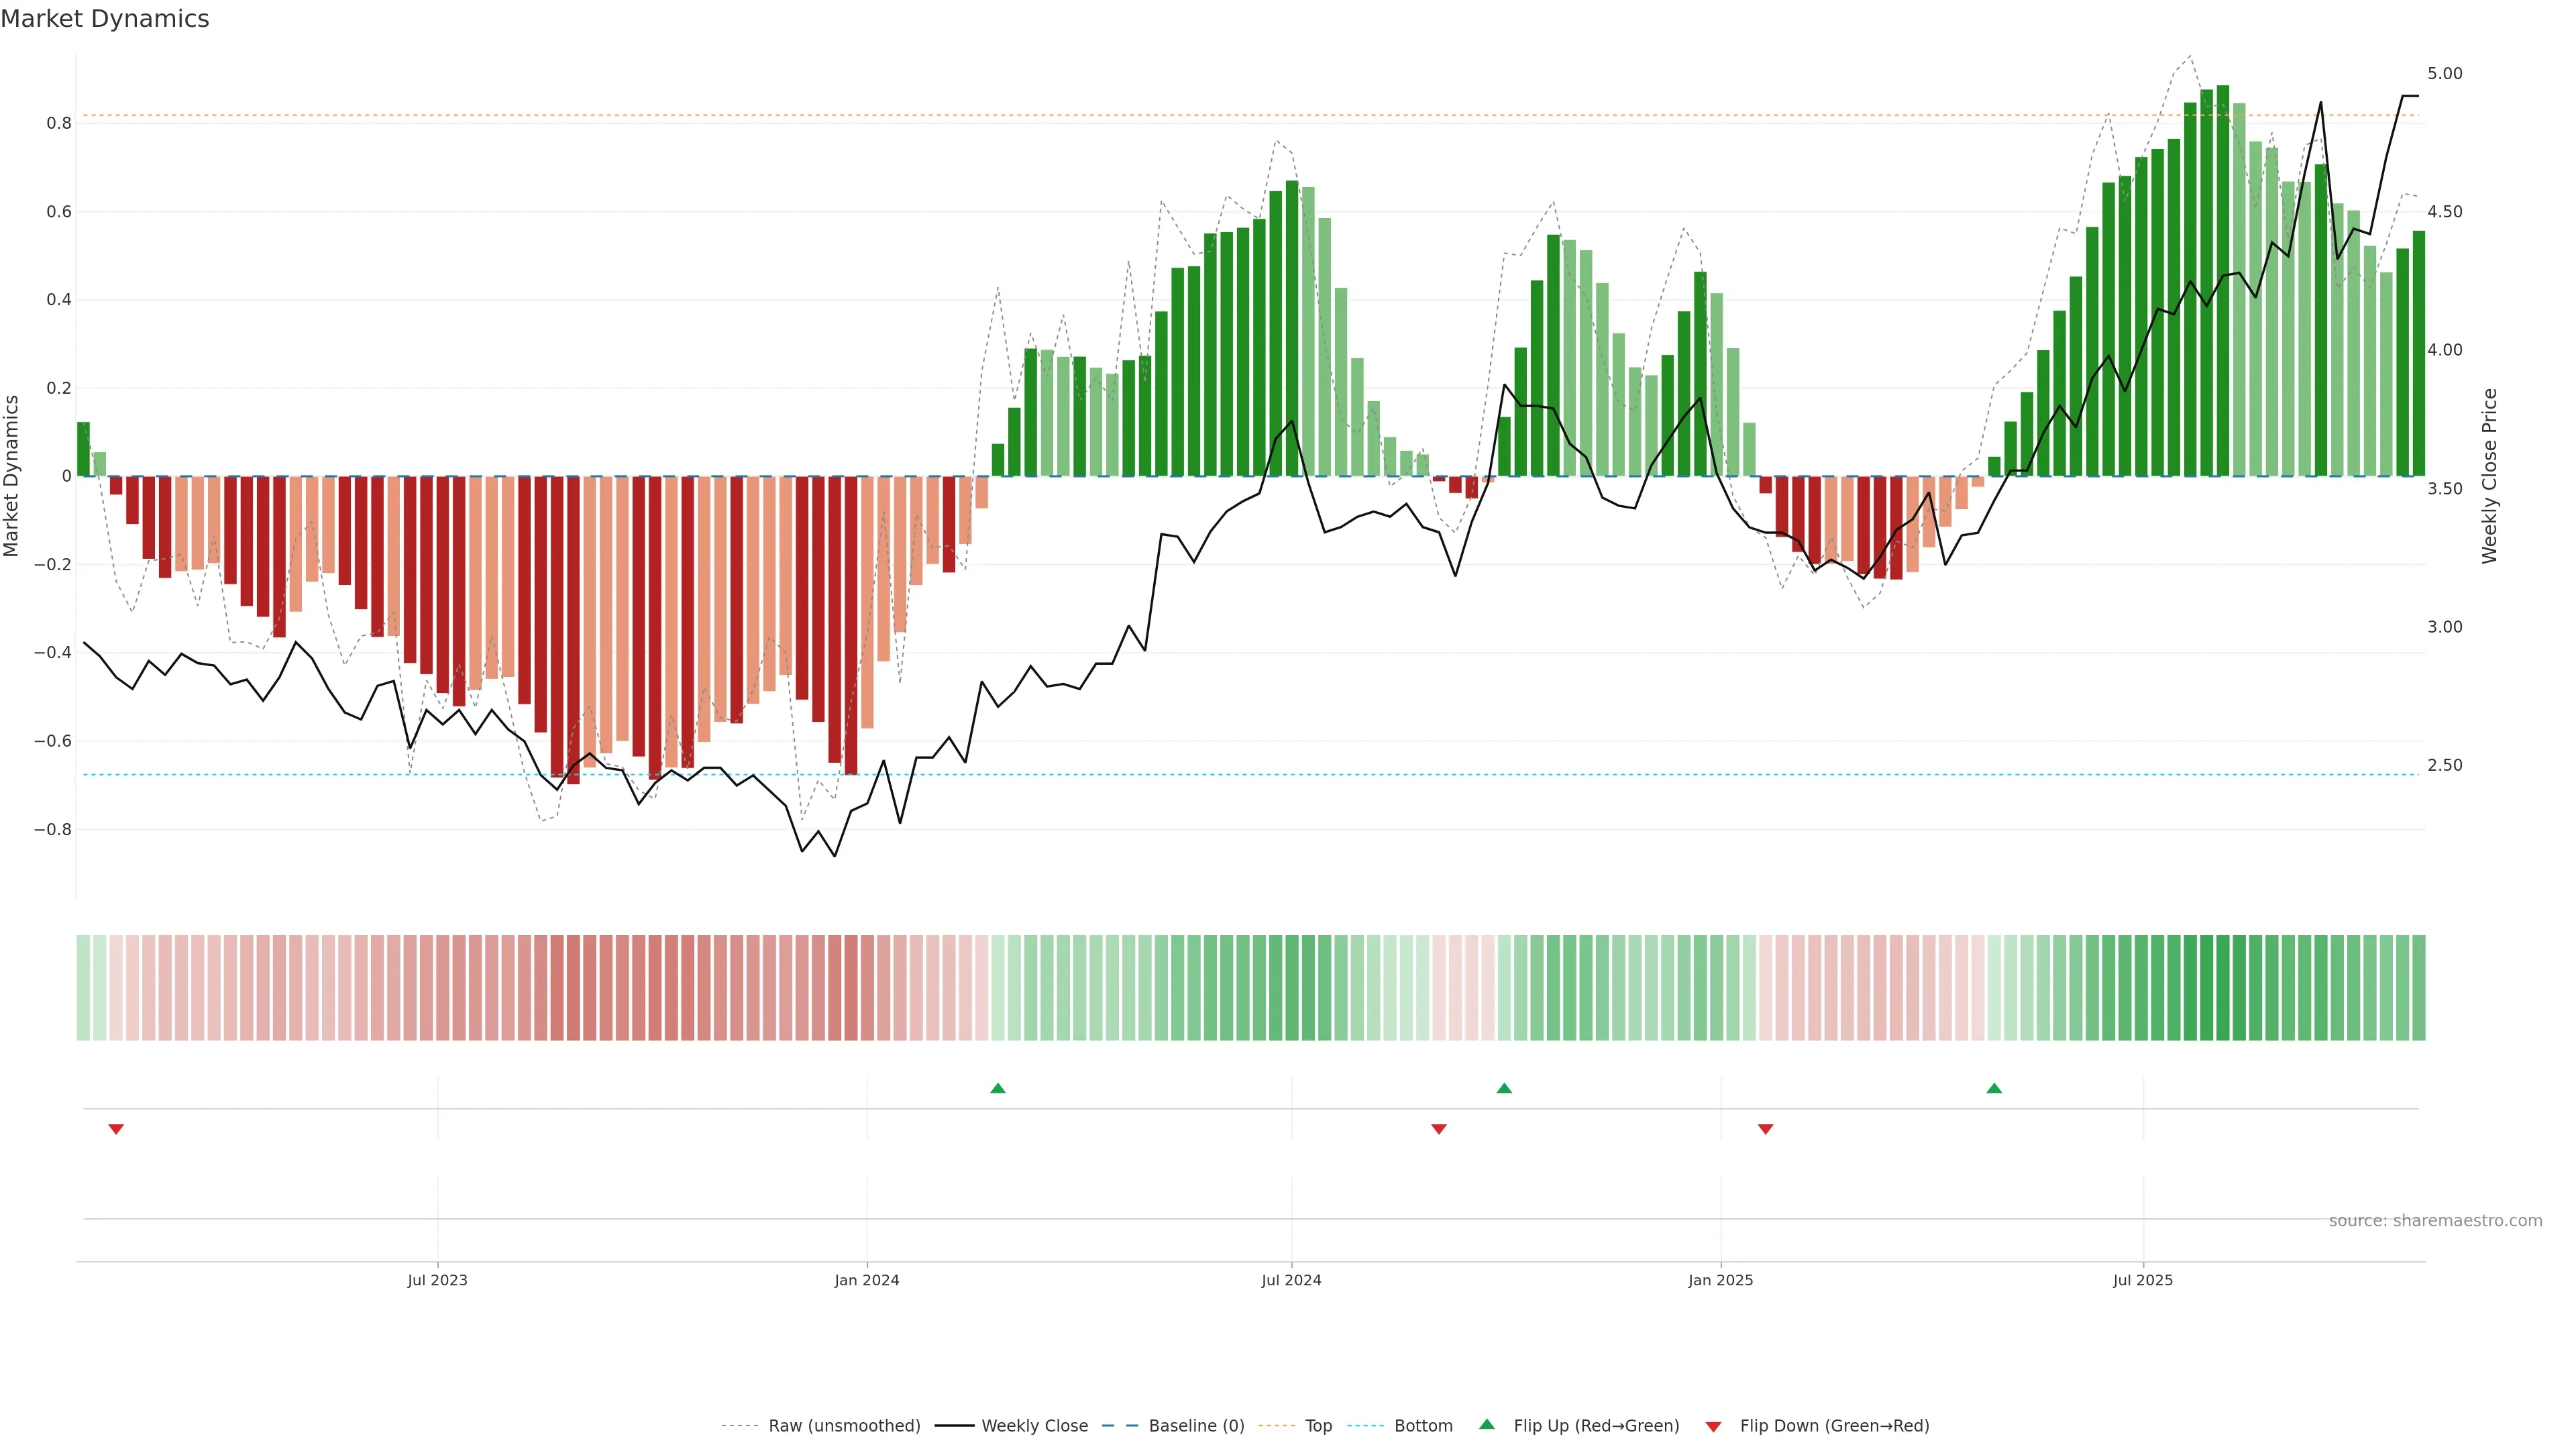This screenshot has width=2576, height=1449.
Task: Click the Weekly Close Price axis title
Action: [x=2490, y=476]
